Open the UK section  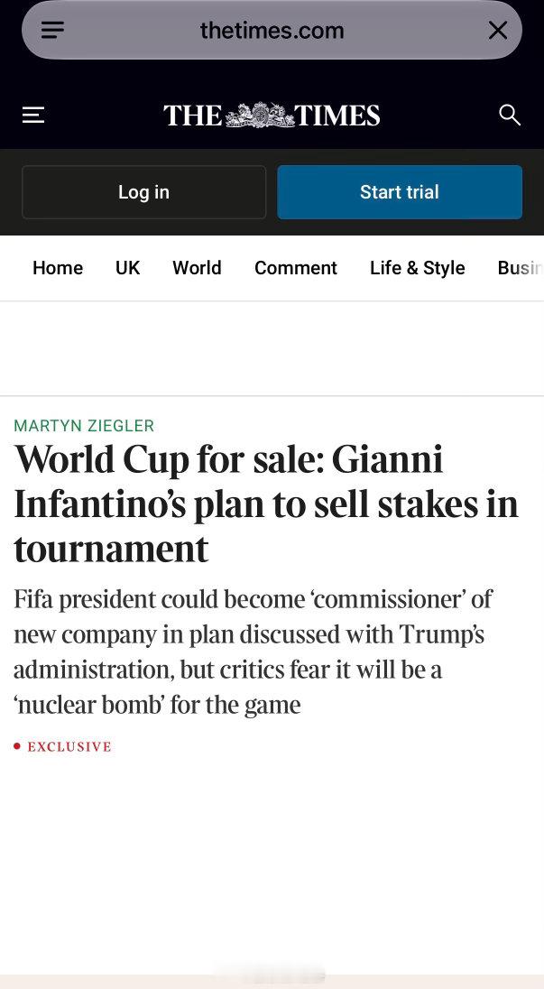(127, 268)
